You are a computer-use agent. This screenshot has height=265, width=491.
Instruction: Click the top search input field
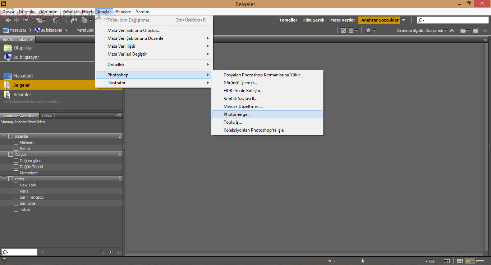click(x=453, y=20)
